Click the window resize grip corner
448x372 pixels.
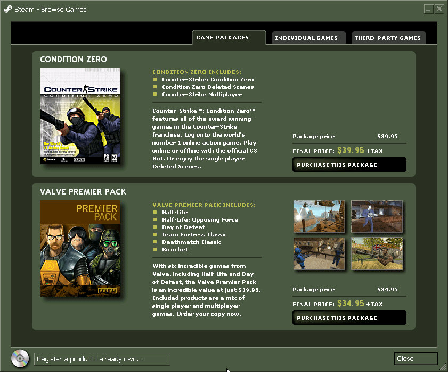tap(443, 367)
